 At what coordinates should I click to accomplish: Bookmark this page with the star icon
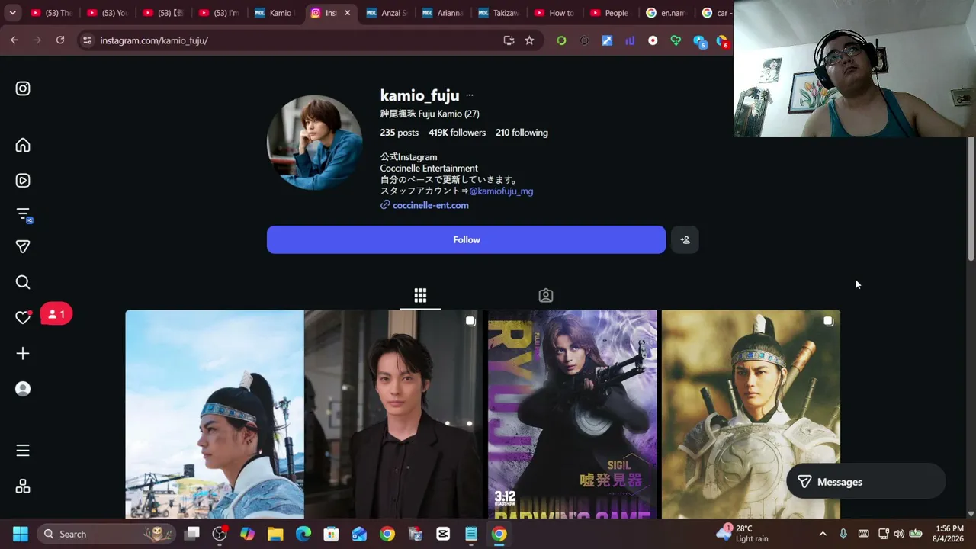[529, 40]
